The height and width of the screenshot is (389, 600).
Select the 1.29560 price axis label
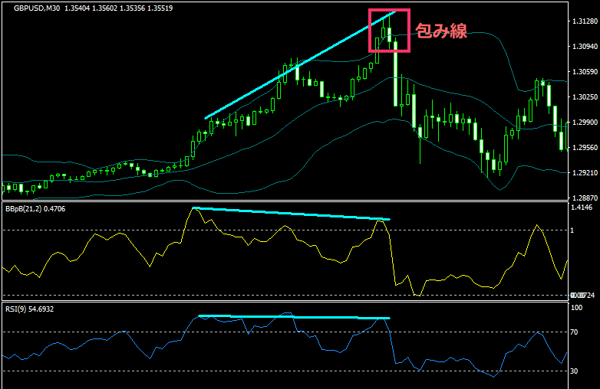[585, 147]
